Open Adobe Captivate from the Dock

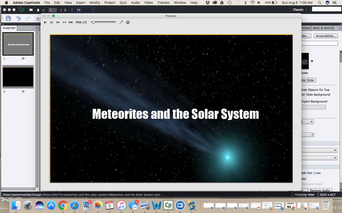(168, 205)
